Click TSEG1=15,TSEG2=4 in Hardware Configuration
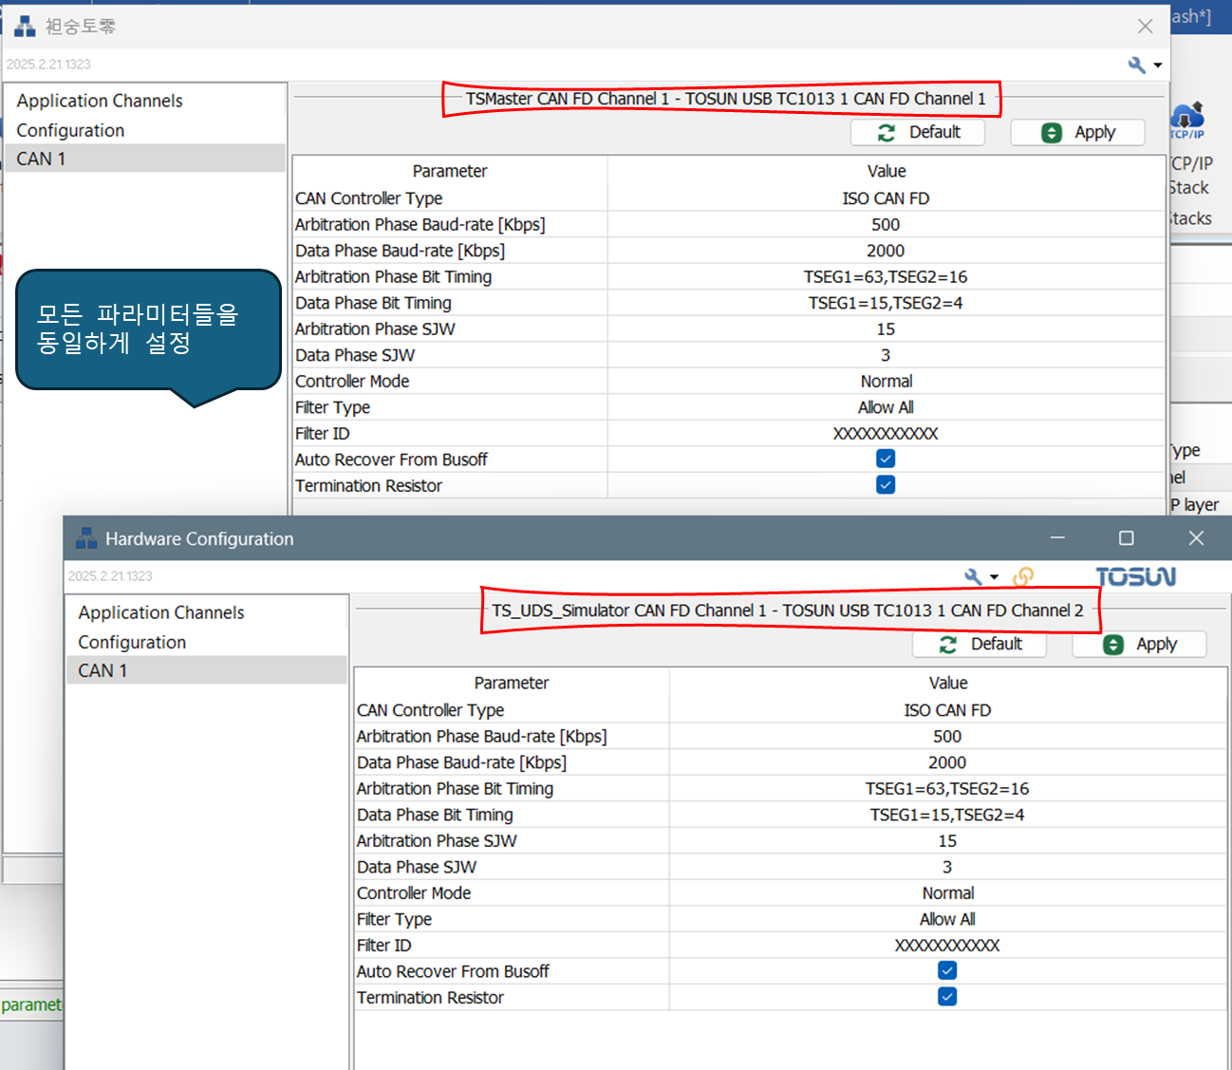The height and width of the screenshot is (1070, 1232). click(947, 815)
